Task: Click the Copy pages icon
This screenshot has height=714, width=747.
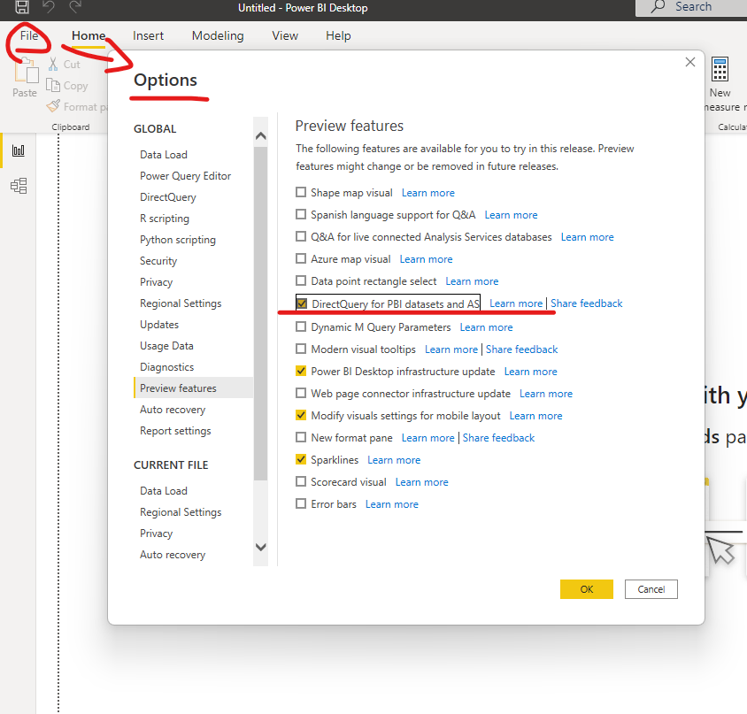Action: click(x=53, y=85)
